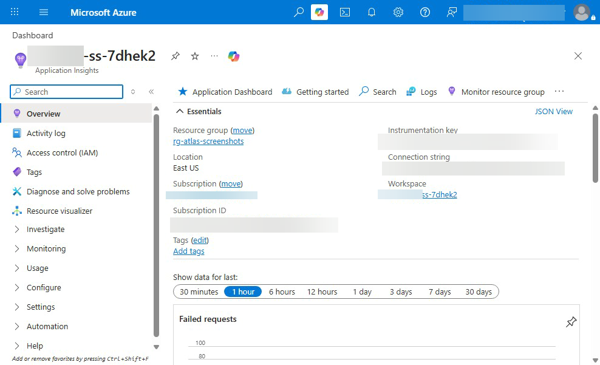
Task: Open the portal apps grid menu
Action: click(15, 12)
